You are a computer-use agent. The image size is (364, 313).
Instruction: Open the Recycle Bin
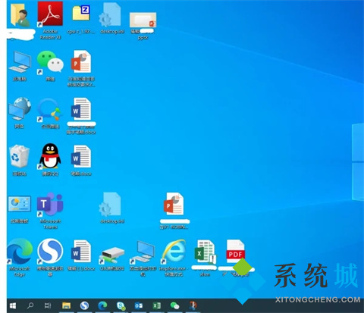[20, 156]
